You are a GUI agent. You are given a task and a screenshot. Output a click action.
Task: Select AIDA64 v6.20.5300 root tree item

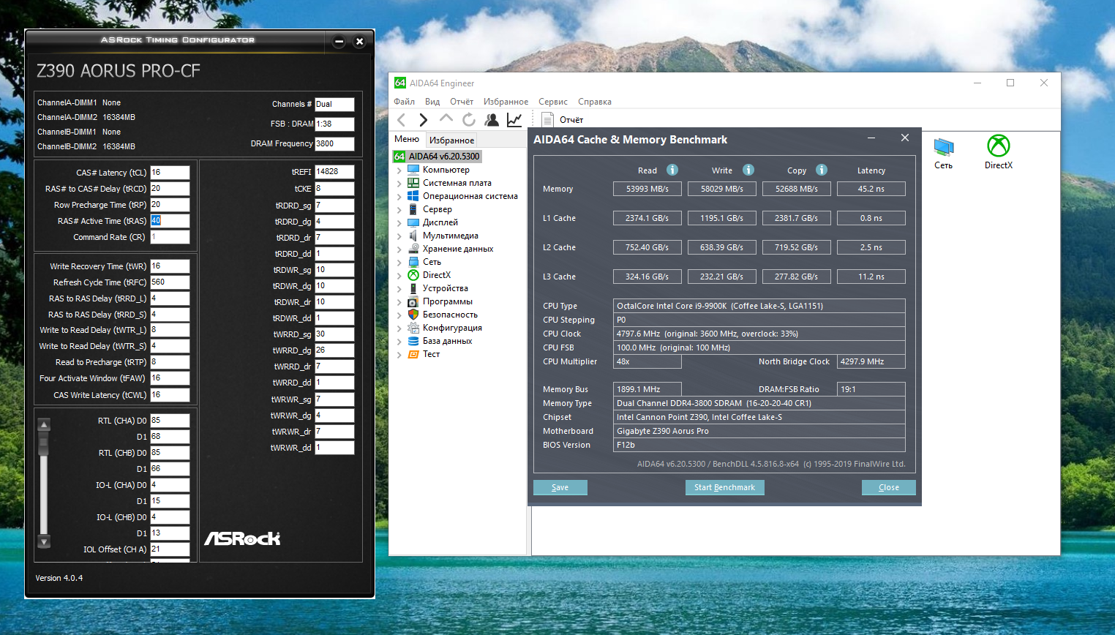coord(438,156)
